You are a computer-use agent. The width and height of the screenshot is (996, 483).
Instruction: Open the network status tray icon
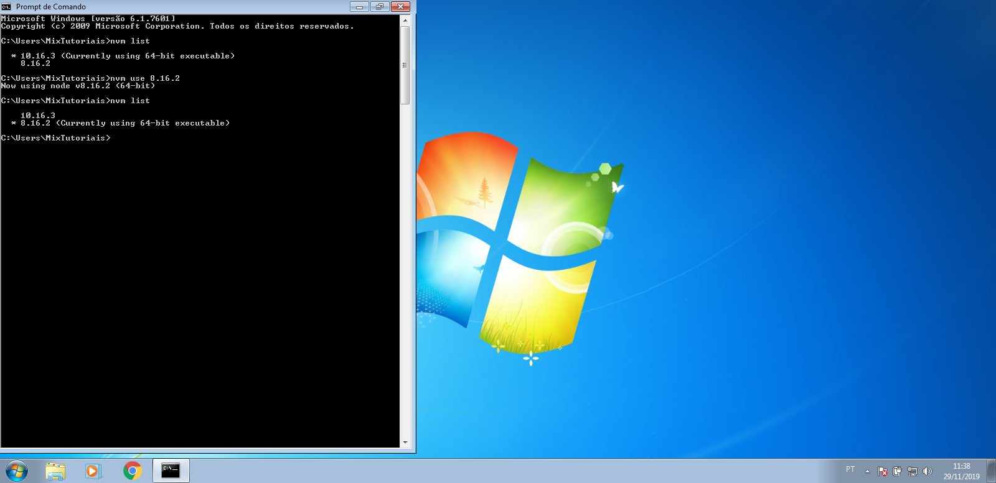913,471
